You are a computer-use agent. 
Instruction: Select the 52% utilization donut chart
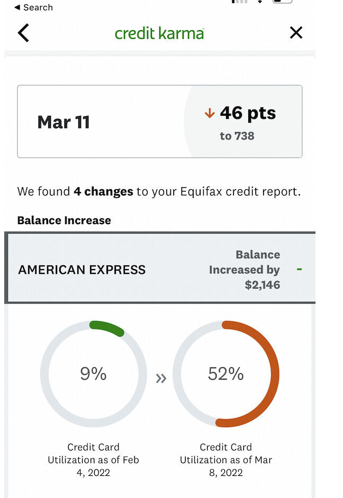coord(225,374)
